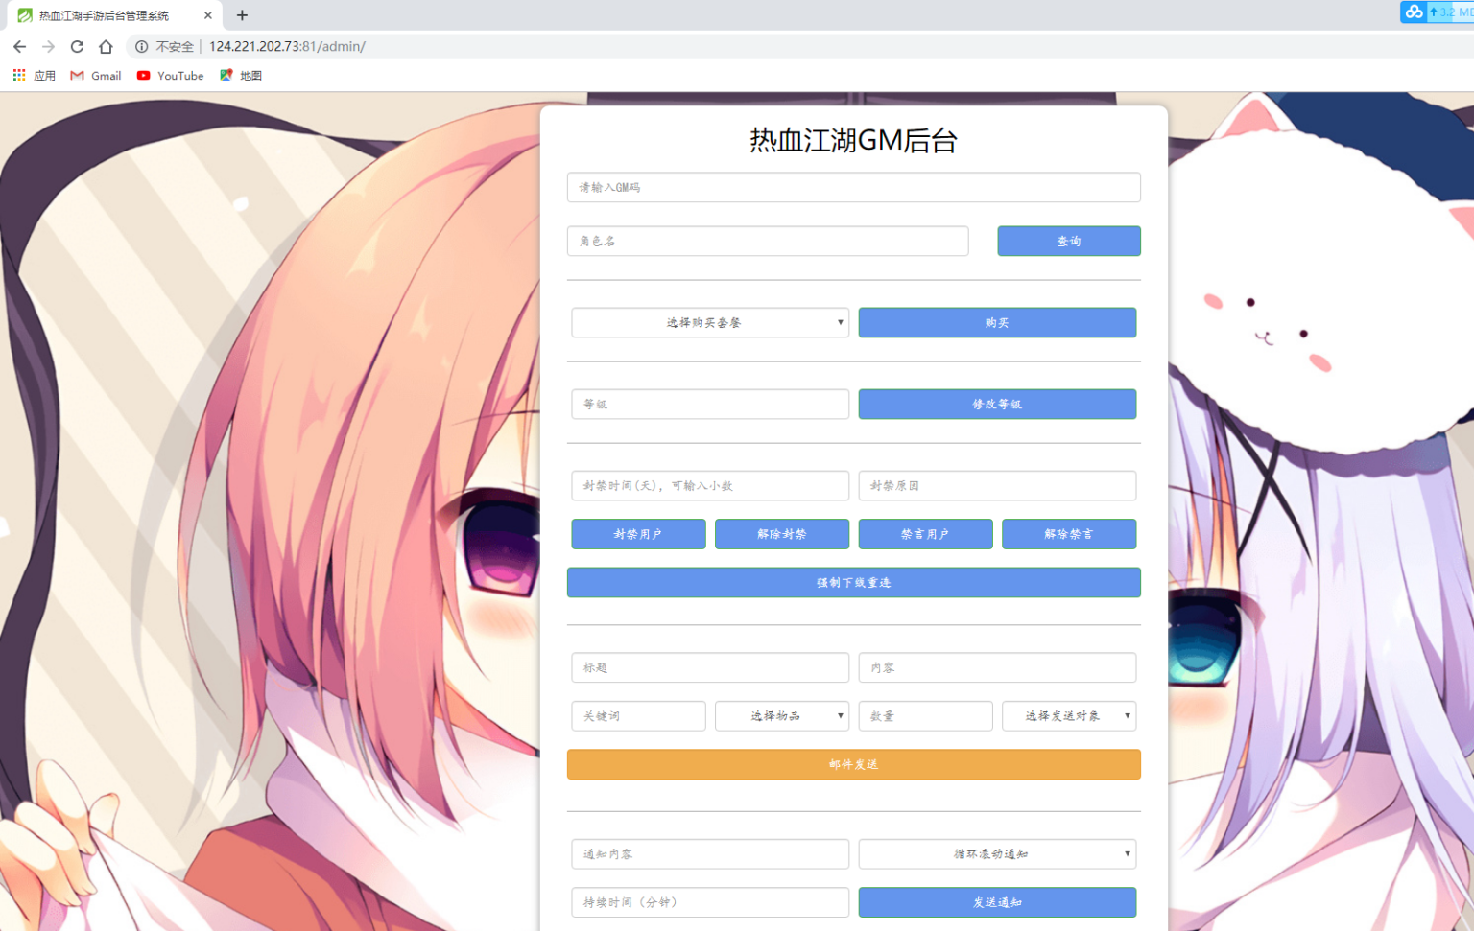
Task: Open a new browser tab
Action: pyautogui.click(x=242, y=15)
